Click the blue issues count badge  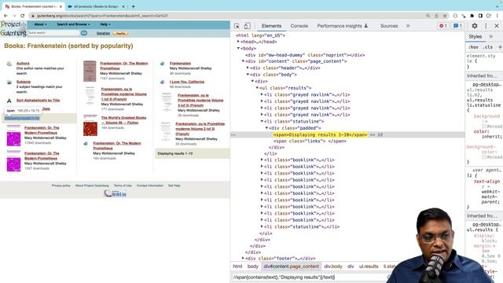[x=457, y=26]
